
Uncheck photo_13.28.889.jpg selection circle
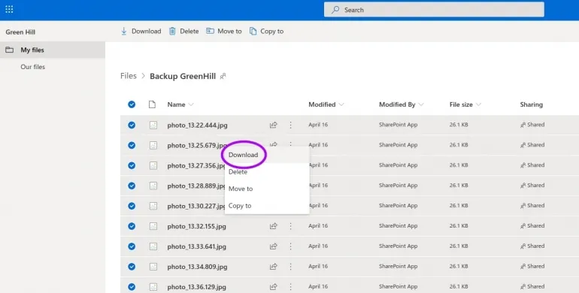click(132, 186)
